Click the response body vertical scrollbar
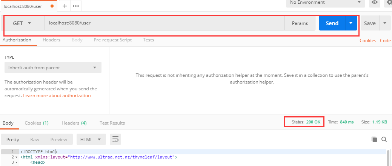Viewport: 392px width, 166px height. tap(388, 158)
